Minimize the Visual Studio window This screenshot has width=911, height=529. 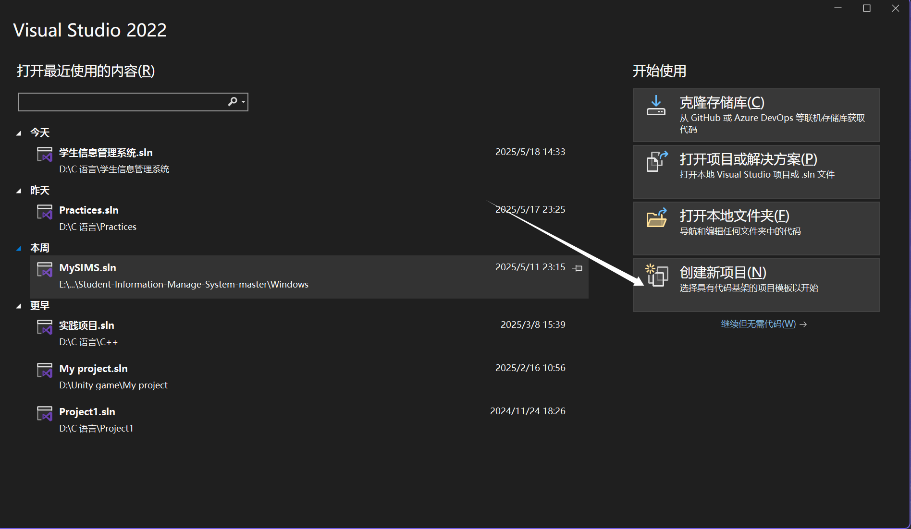(x=838, y=8)
